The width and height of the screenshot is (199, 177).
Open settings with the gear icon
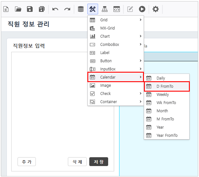(155, 9)
